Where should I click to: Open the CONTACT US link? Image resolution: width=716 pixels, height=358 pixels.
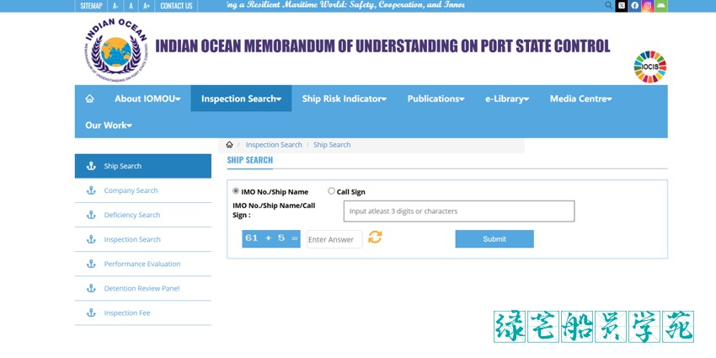[x=176, y=6]
